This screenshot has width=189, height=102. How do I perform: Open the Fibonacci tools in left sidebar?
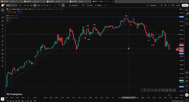coord(2,18)
